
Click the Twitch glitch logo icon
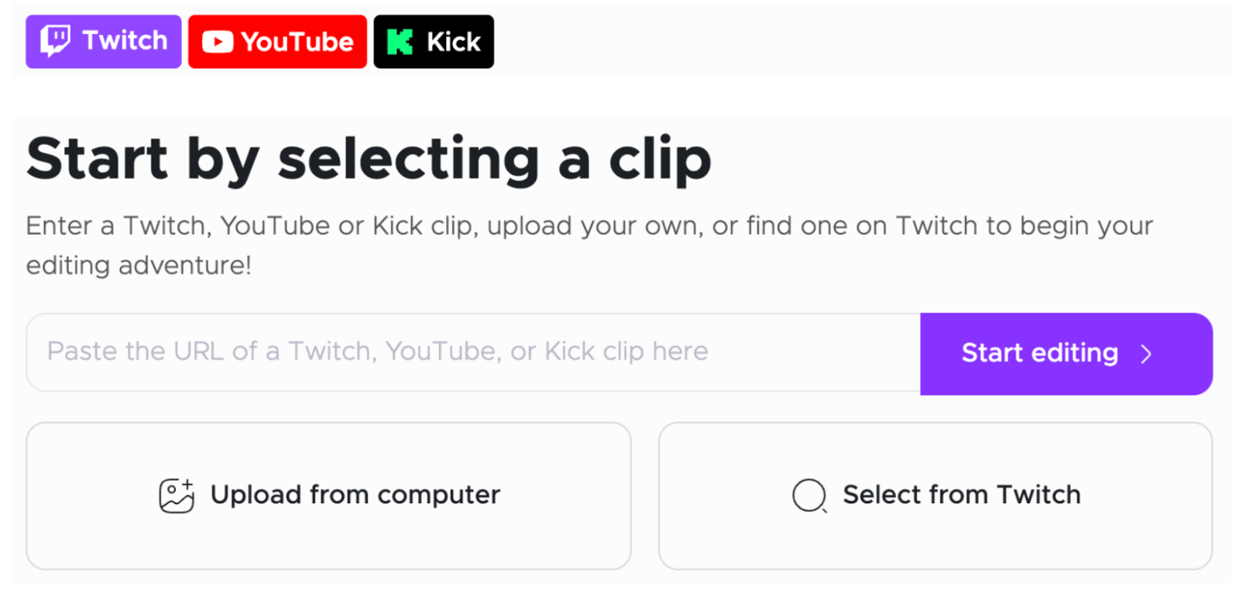click(55, 40)
